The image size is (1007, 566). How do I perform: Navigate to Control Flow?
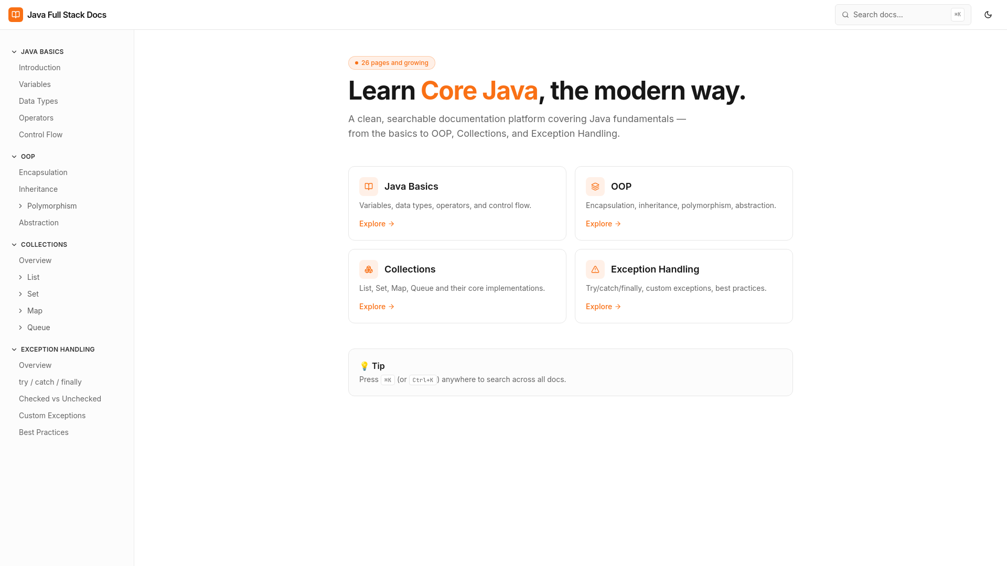coord(40,135)
